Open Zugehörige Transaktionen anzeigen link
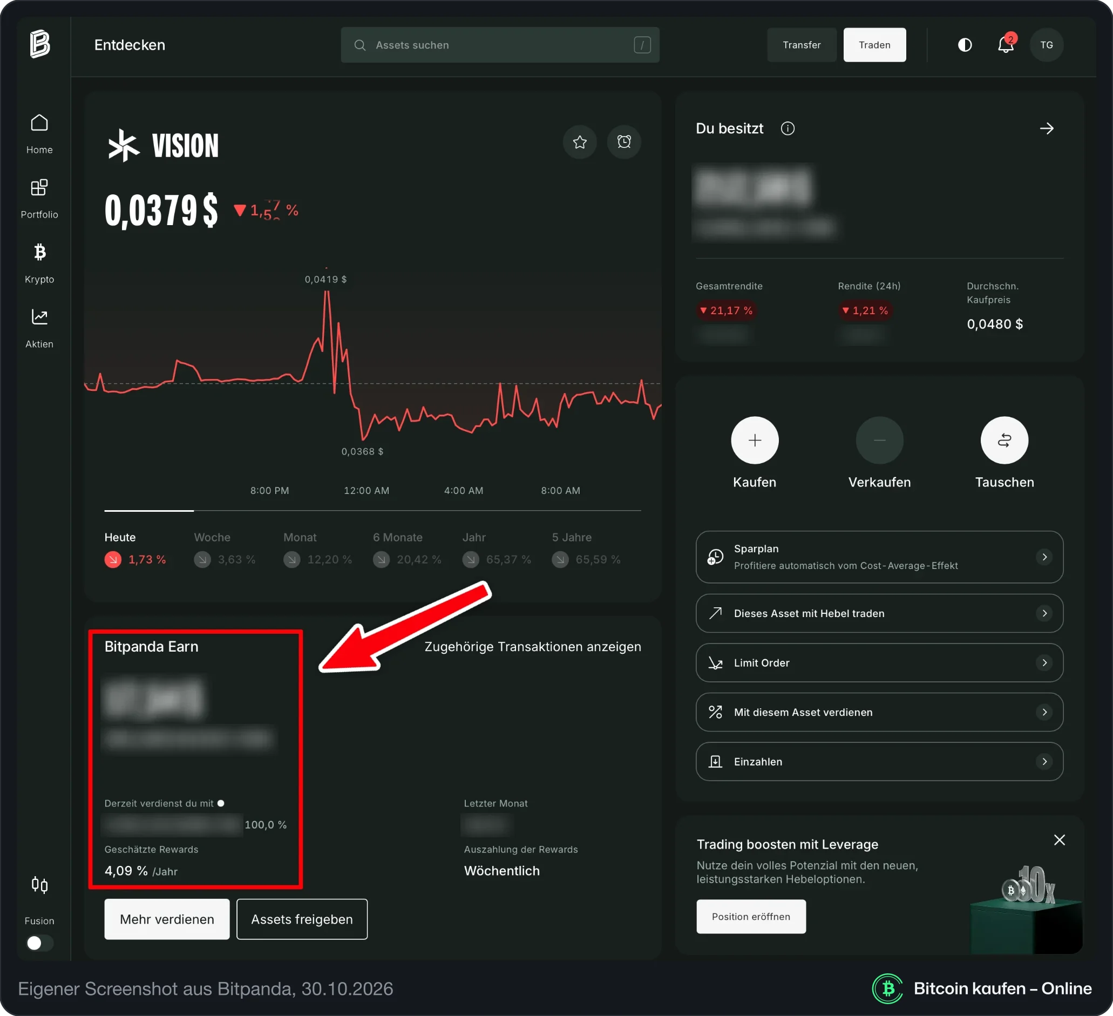The width and height of the screenshot is (1113, 1016). 533,647
